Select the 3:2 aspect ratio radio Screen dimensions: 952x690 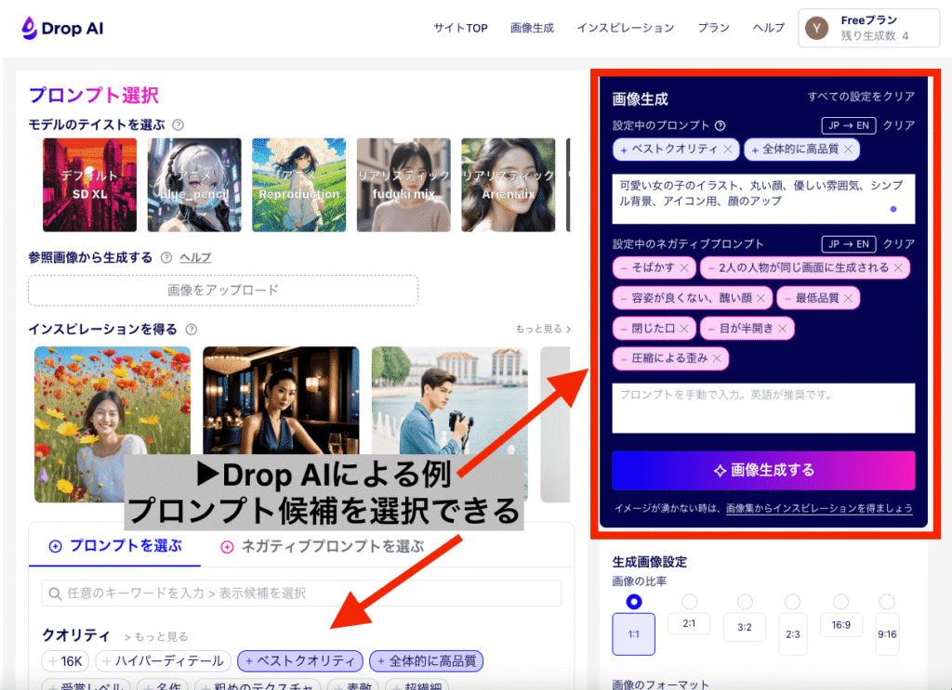(x=745, y=602)
